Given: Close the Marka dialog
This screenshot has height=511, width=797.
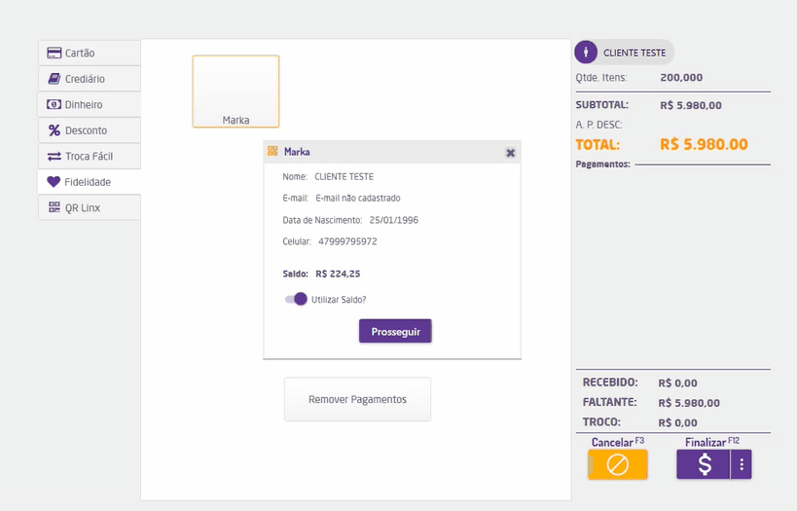Looking at the screenshot, I should click(510, 153).
